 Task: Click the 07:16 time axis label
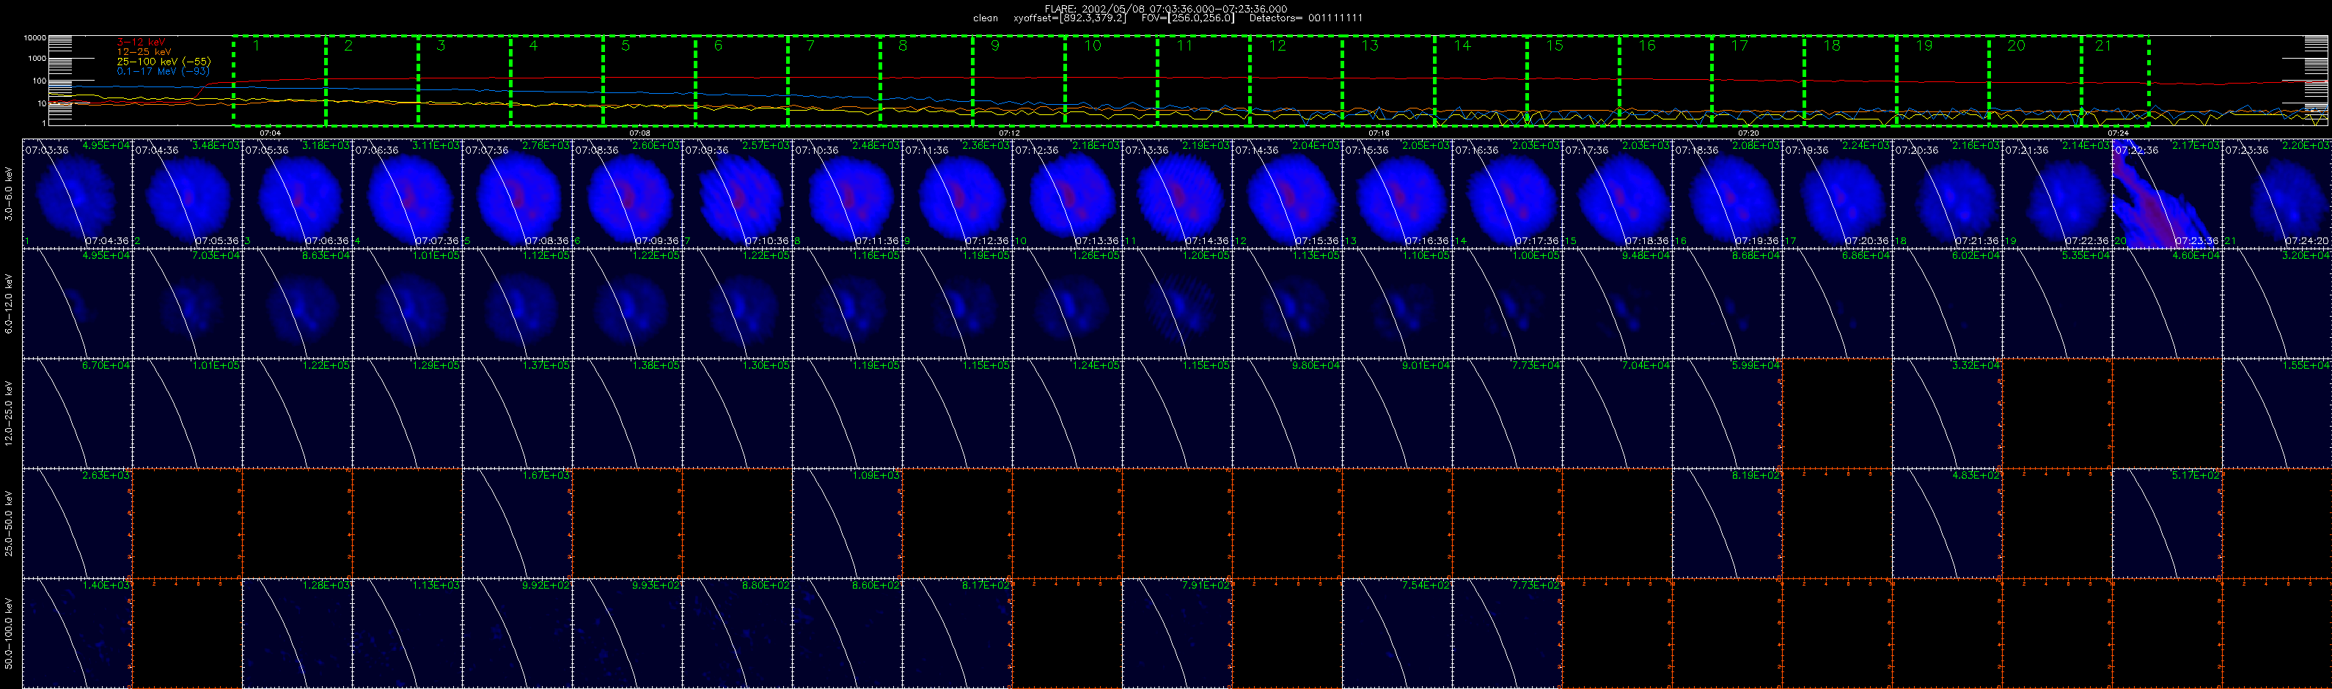click(1379, 133)
